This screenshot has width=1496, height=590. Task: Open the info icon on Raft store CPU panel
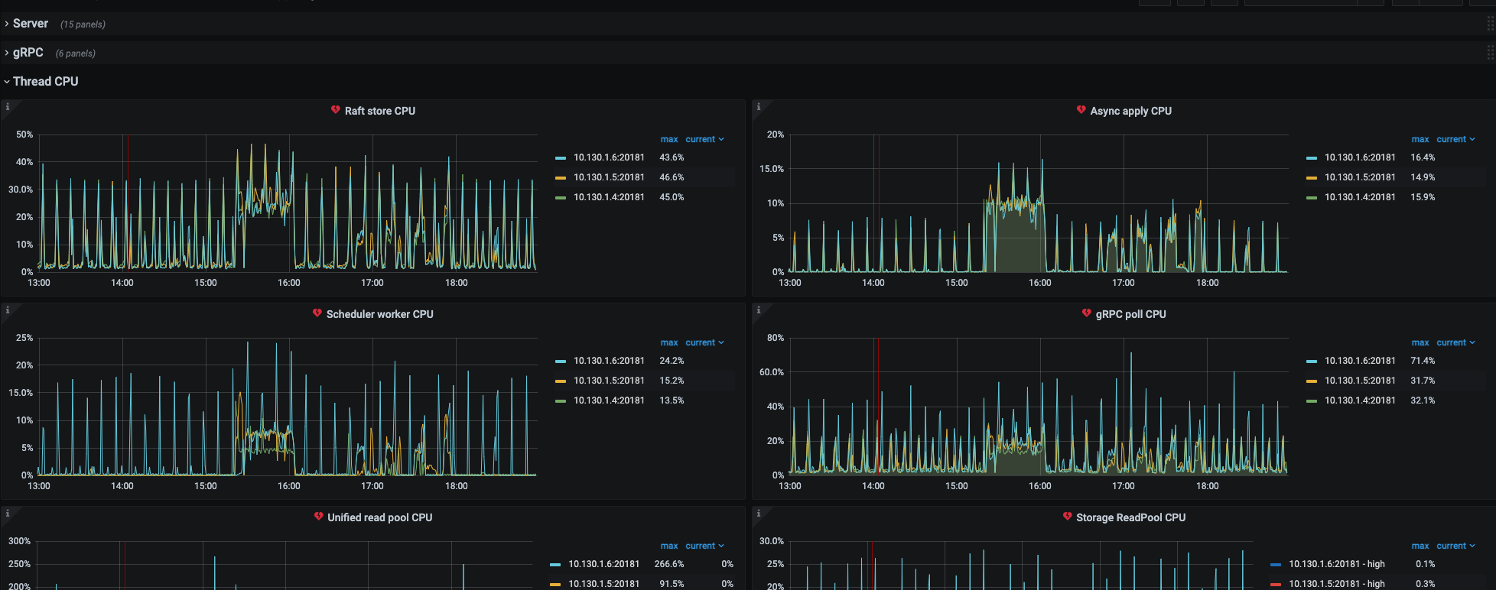coord(8,107)
